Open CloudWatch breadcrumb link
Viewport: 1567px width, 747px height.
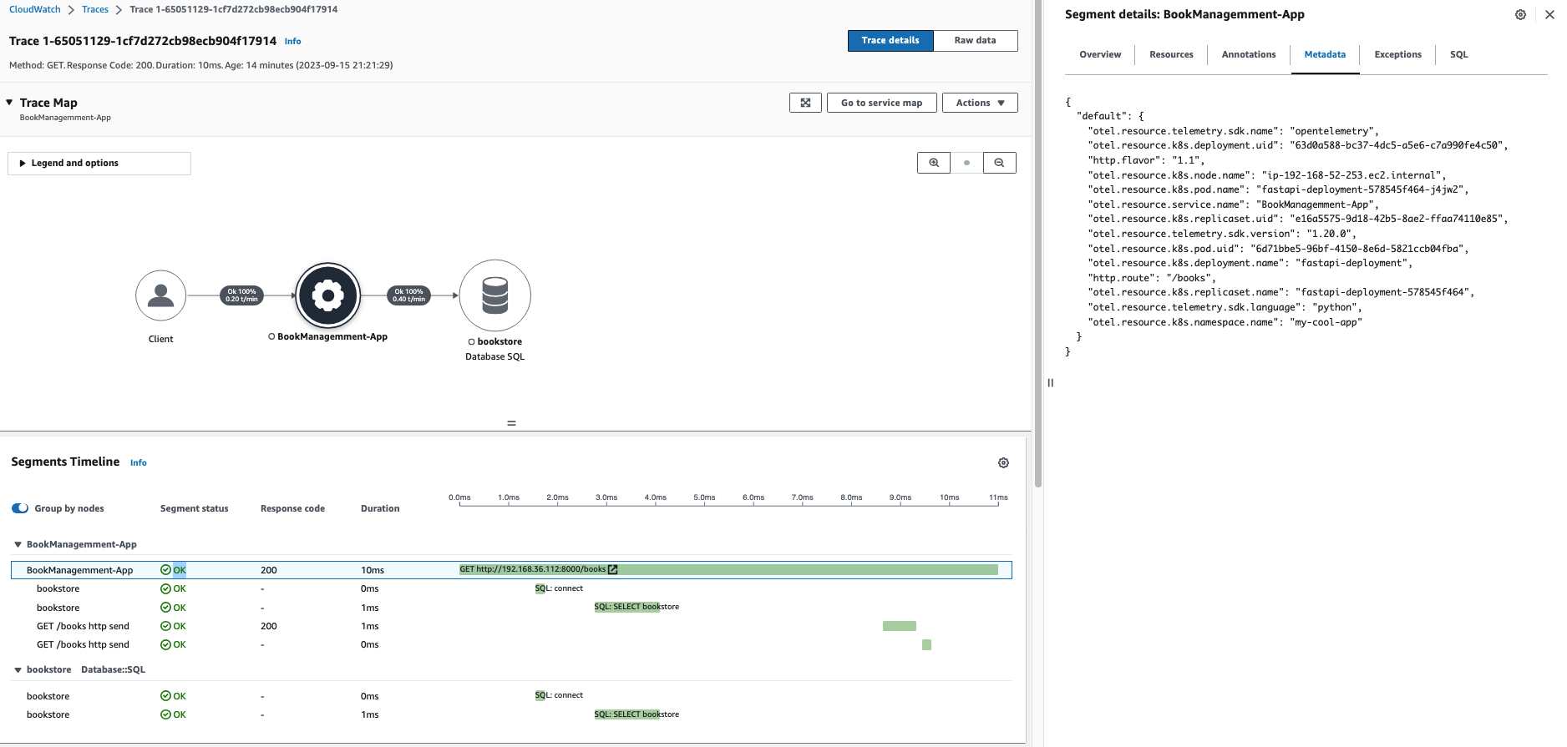35,9
